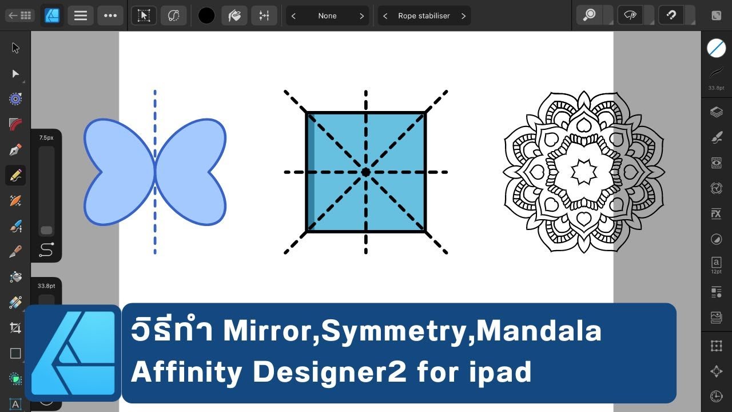Toggle the preview mode eye button

pyautogui.click(x=631, y=15)
